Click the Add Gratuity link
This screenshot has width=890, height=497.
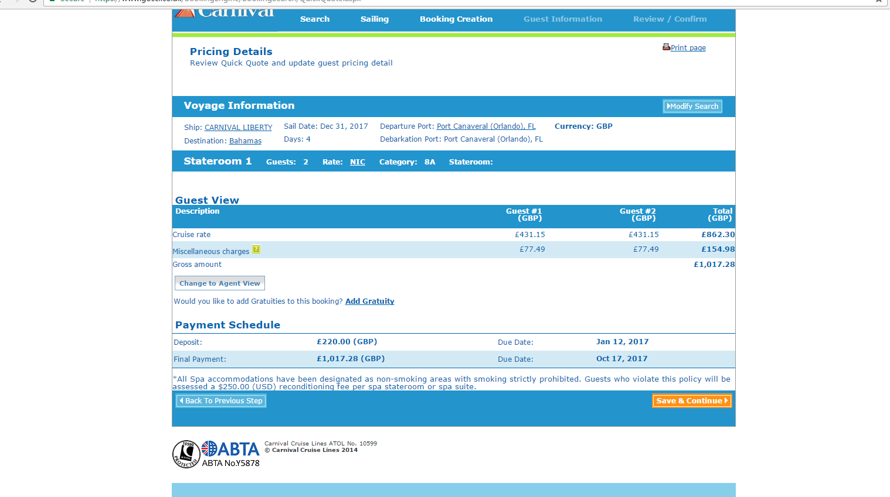tap(370, 301)
